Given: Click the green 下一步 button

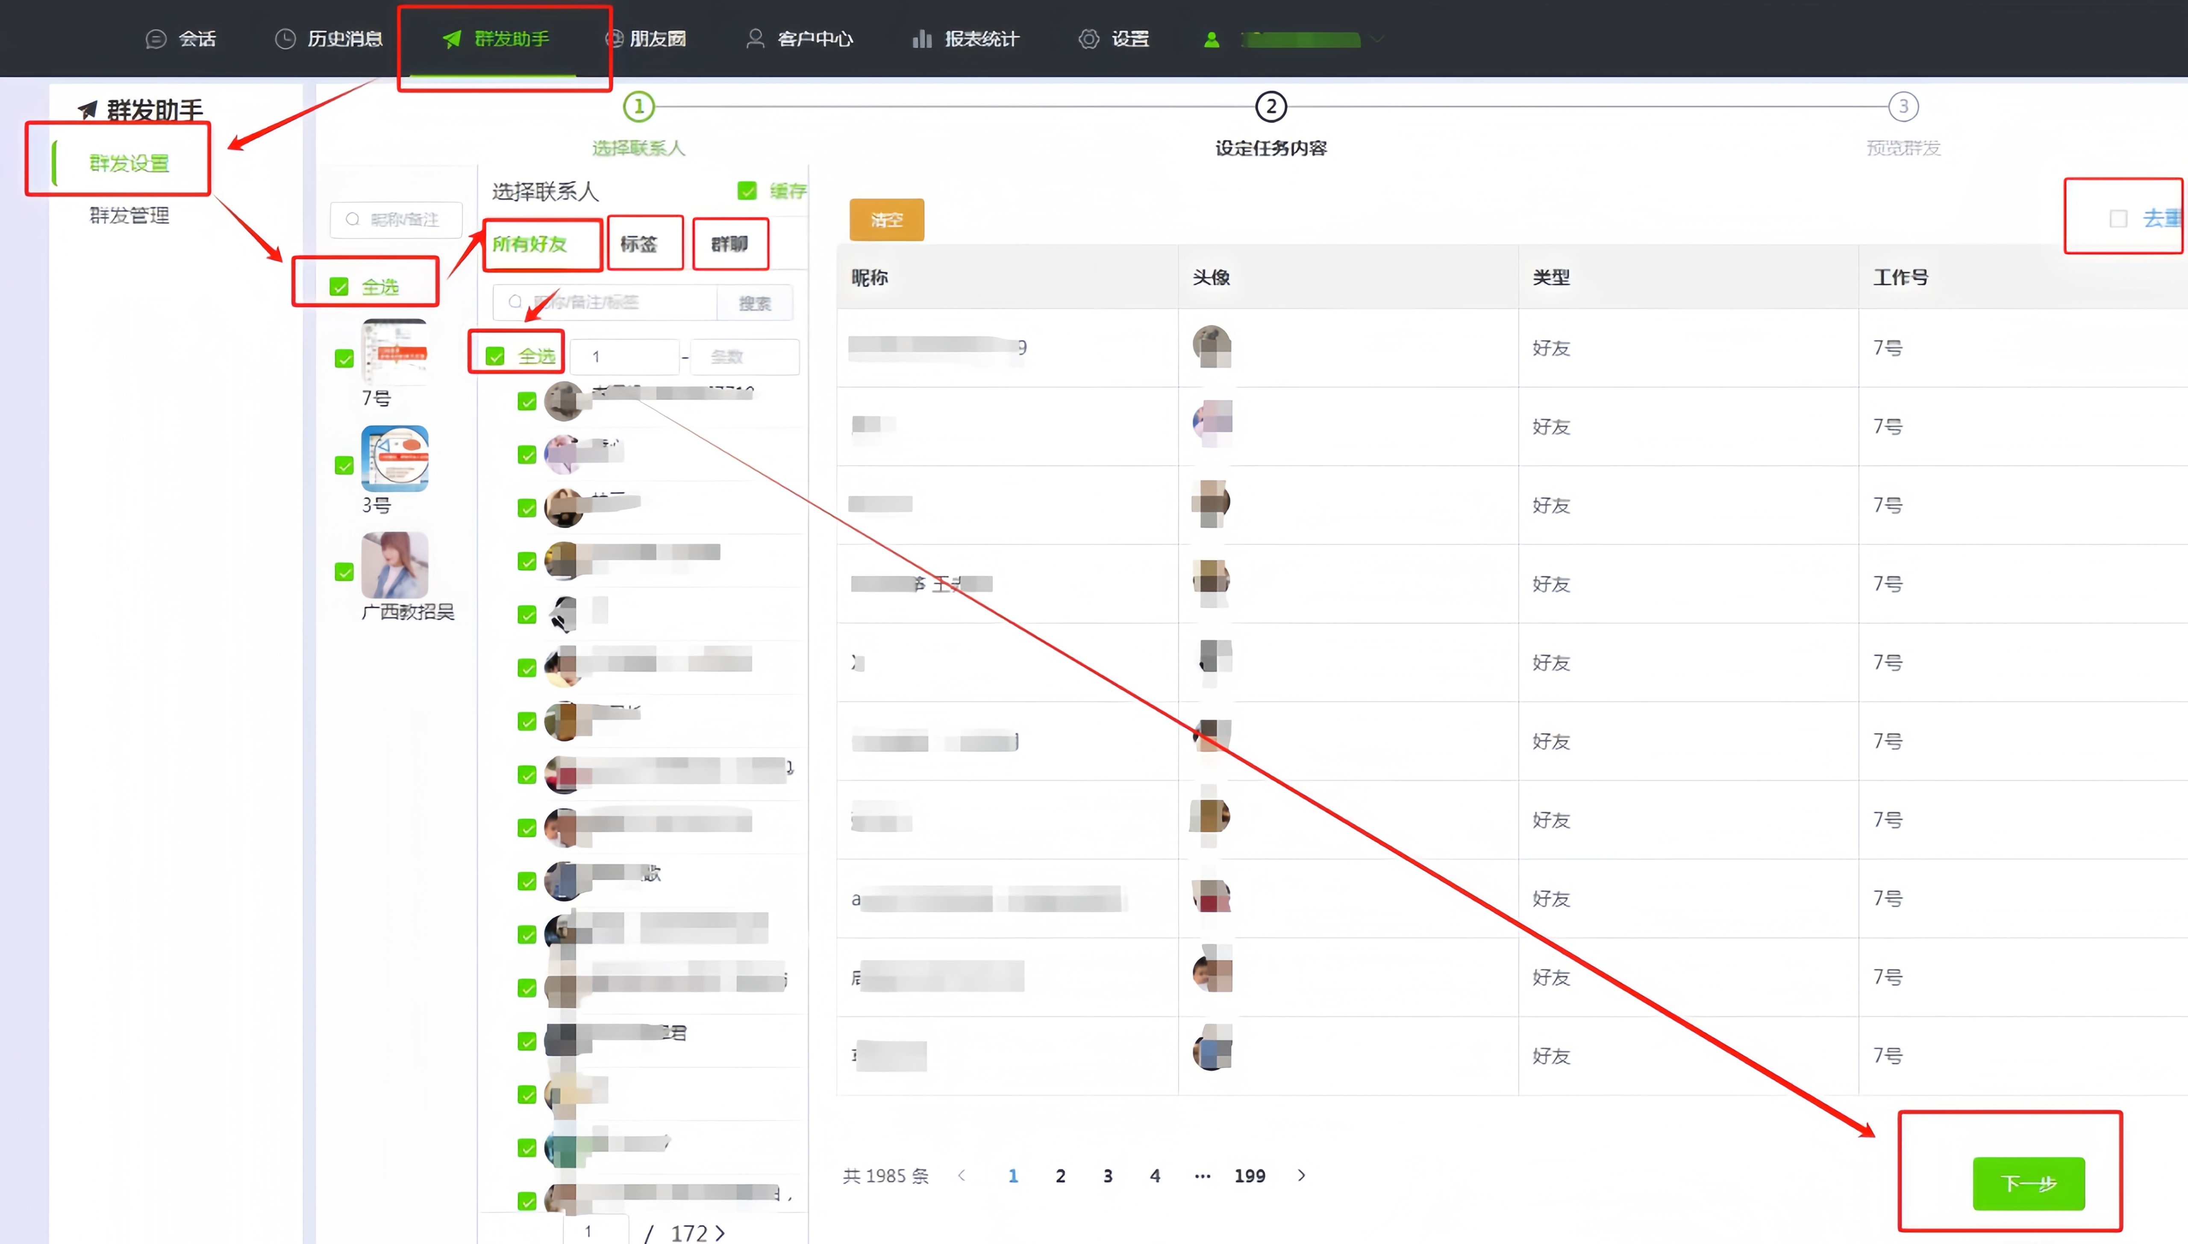Looking at the screenshot, I should click(x=2028, y=1183).
